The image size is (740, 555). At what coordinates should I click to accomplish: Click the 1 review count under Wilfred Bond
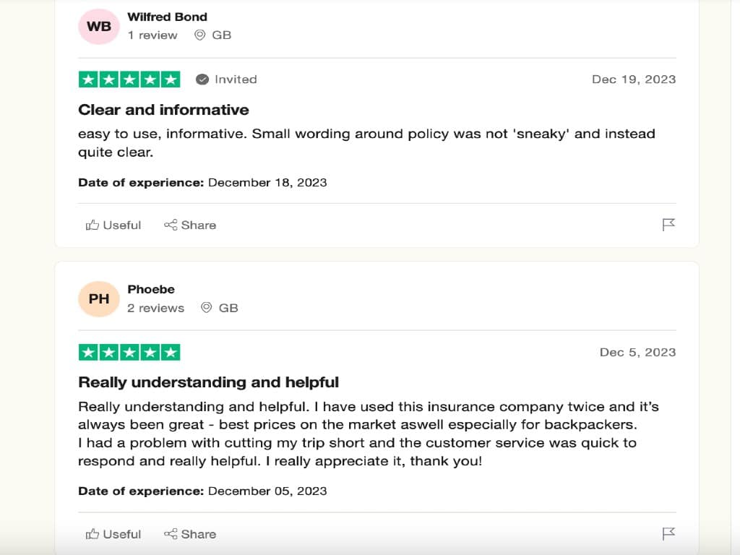152,35
